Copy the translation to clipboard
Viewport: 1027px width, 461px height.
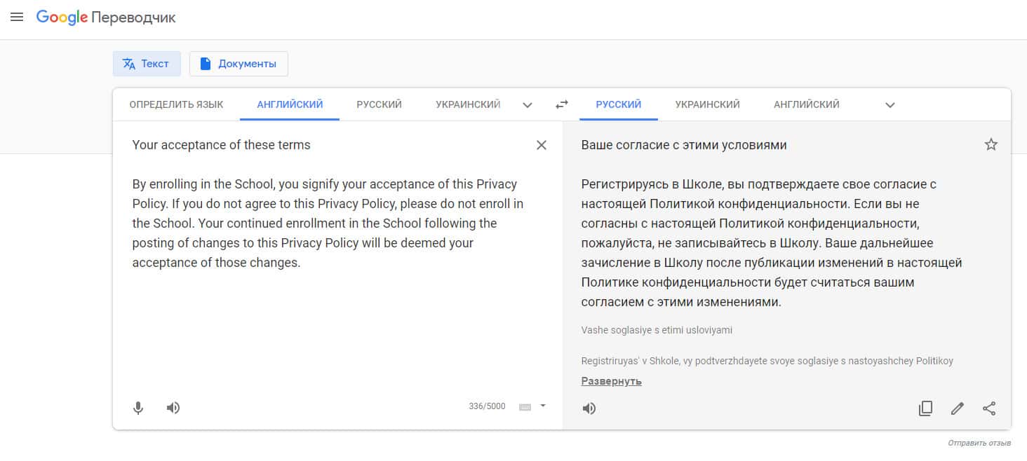click(925, 408)
